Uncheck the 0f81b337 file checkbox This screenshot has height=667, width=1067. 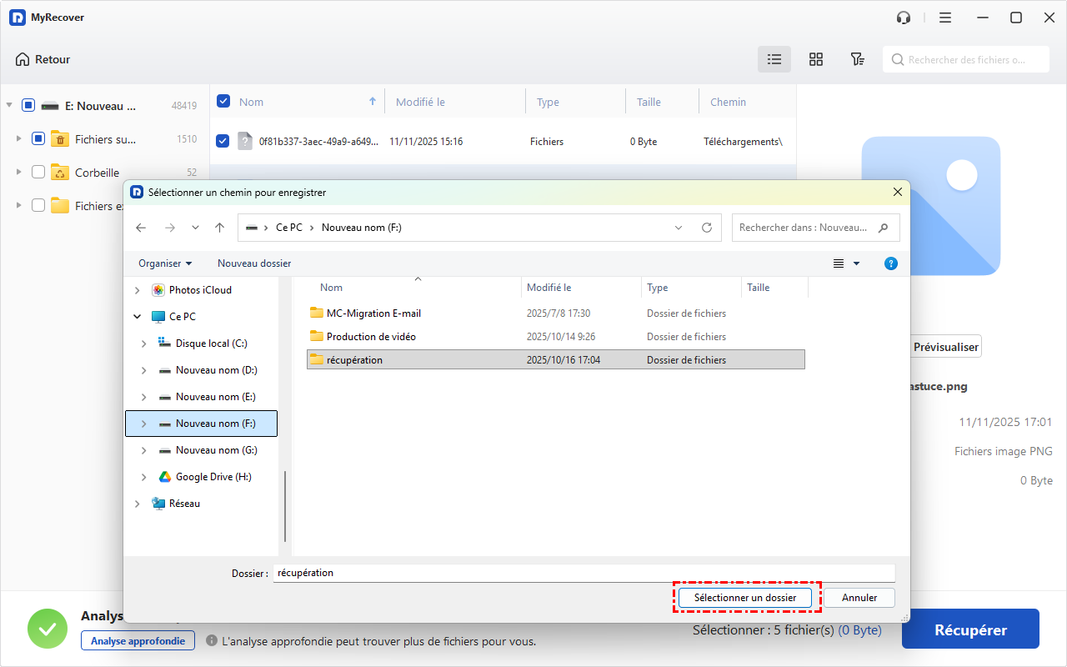click(x=223, y=142)
